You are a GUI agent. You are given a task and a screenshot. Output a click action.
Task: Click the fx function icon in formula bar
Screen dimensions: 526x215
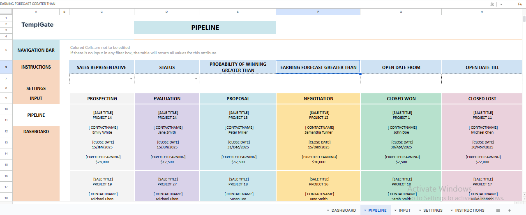492,4
